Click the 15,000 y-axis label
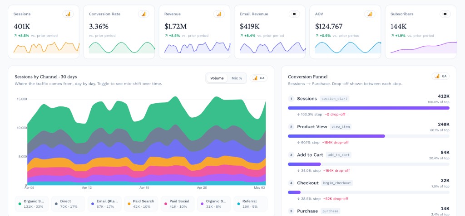 pos(21,99)
